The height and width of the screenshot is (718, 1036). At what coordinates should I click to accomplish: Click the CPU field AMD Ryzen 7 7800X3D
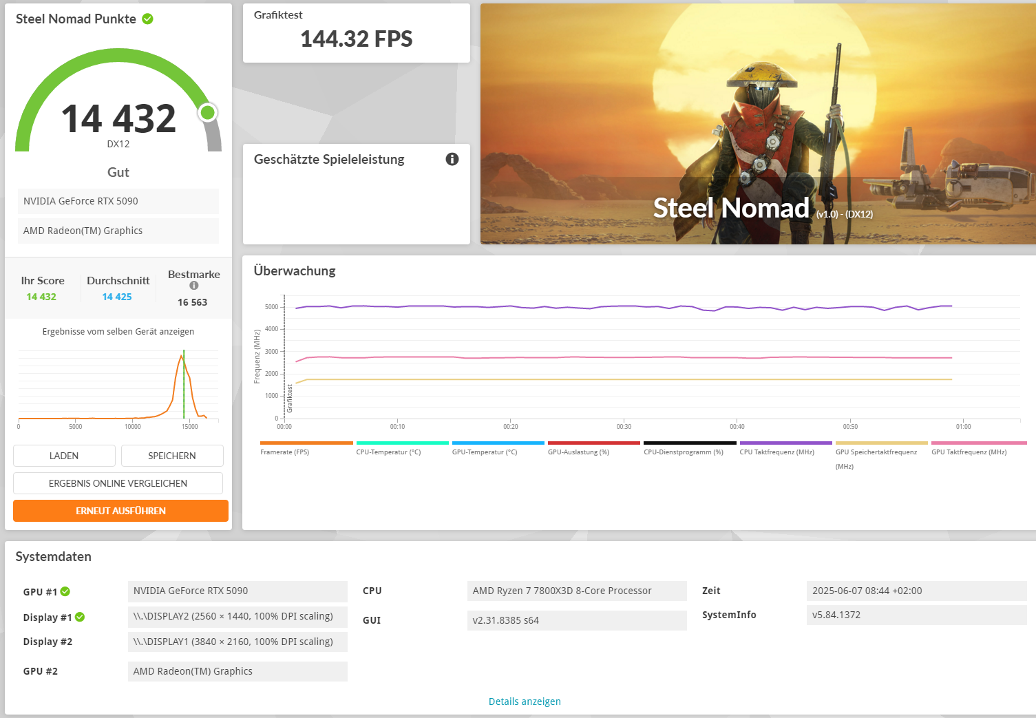(577, 591)
